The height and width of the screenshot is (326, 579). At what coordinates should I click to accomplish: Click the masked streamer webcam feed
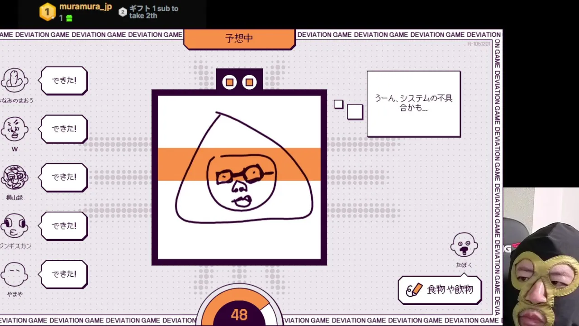pos(541,257)
